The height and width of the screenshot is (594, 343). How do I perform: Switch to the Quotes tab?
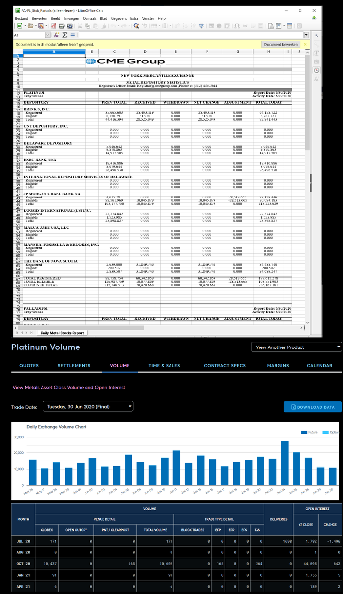[29, 365]
